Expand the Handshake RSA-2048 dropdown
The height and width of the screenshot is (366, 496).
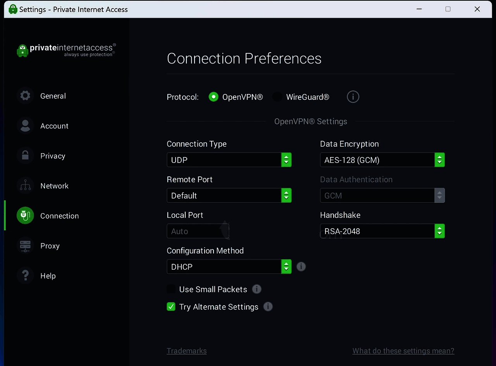click(382, 231)
